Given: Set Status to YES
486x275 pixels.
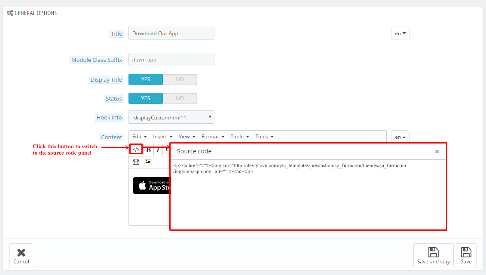Looking at the screenshot, I should point(145,98).
